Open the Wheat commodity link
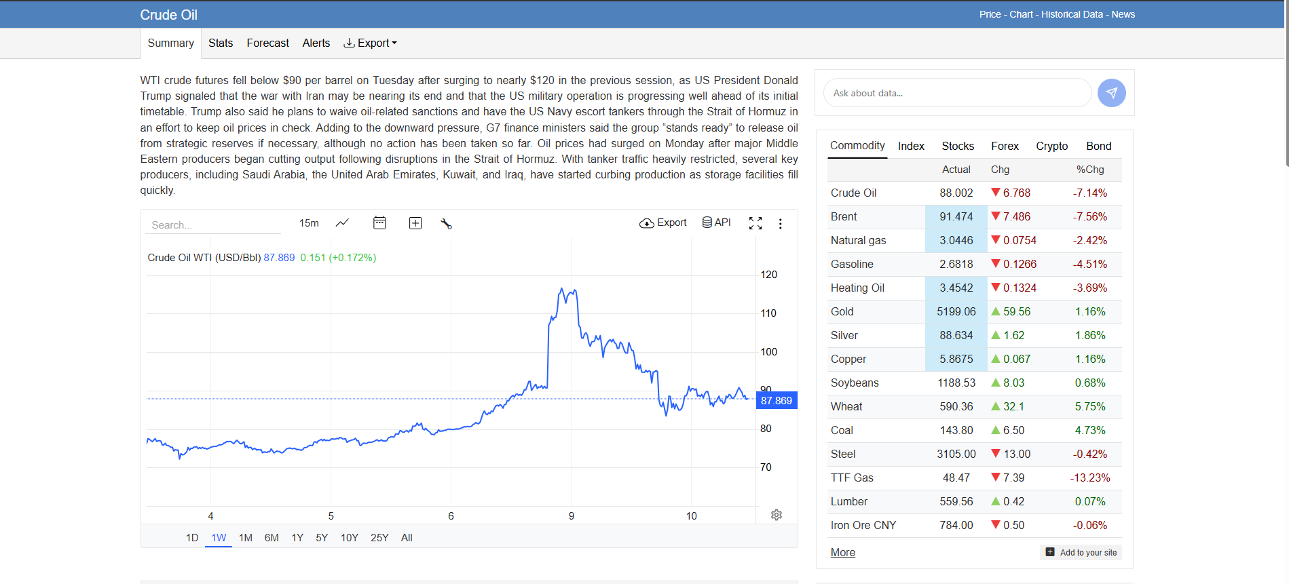Image resolution: width=1289 pixels, height=584 pixels. point(846,406)
